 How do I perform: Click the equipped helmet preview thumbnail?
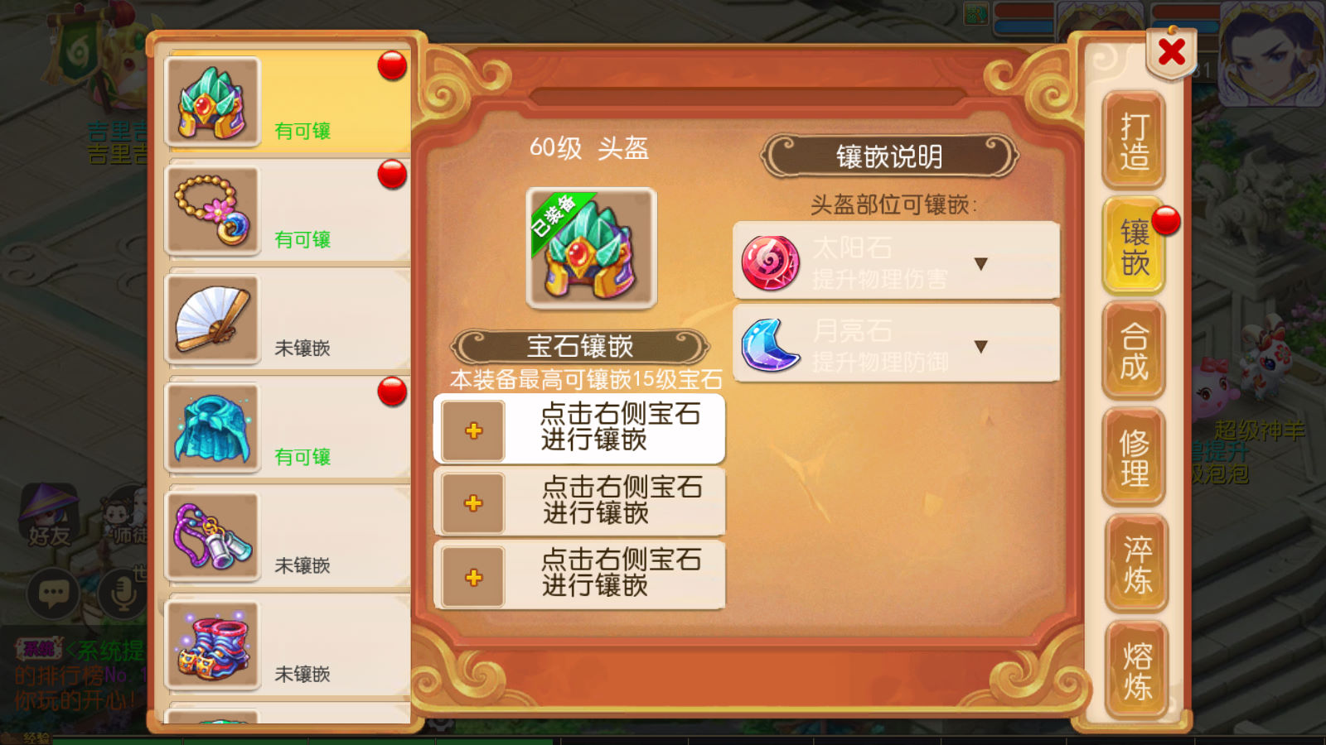pos(592,248)
